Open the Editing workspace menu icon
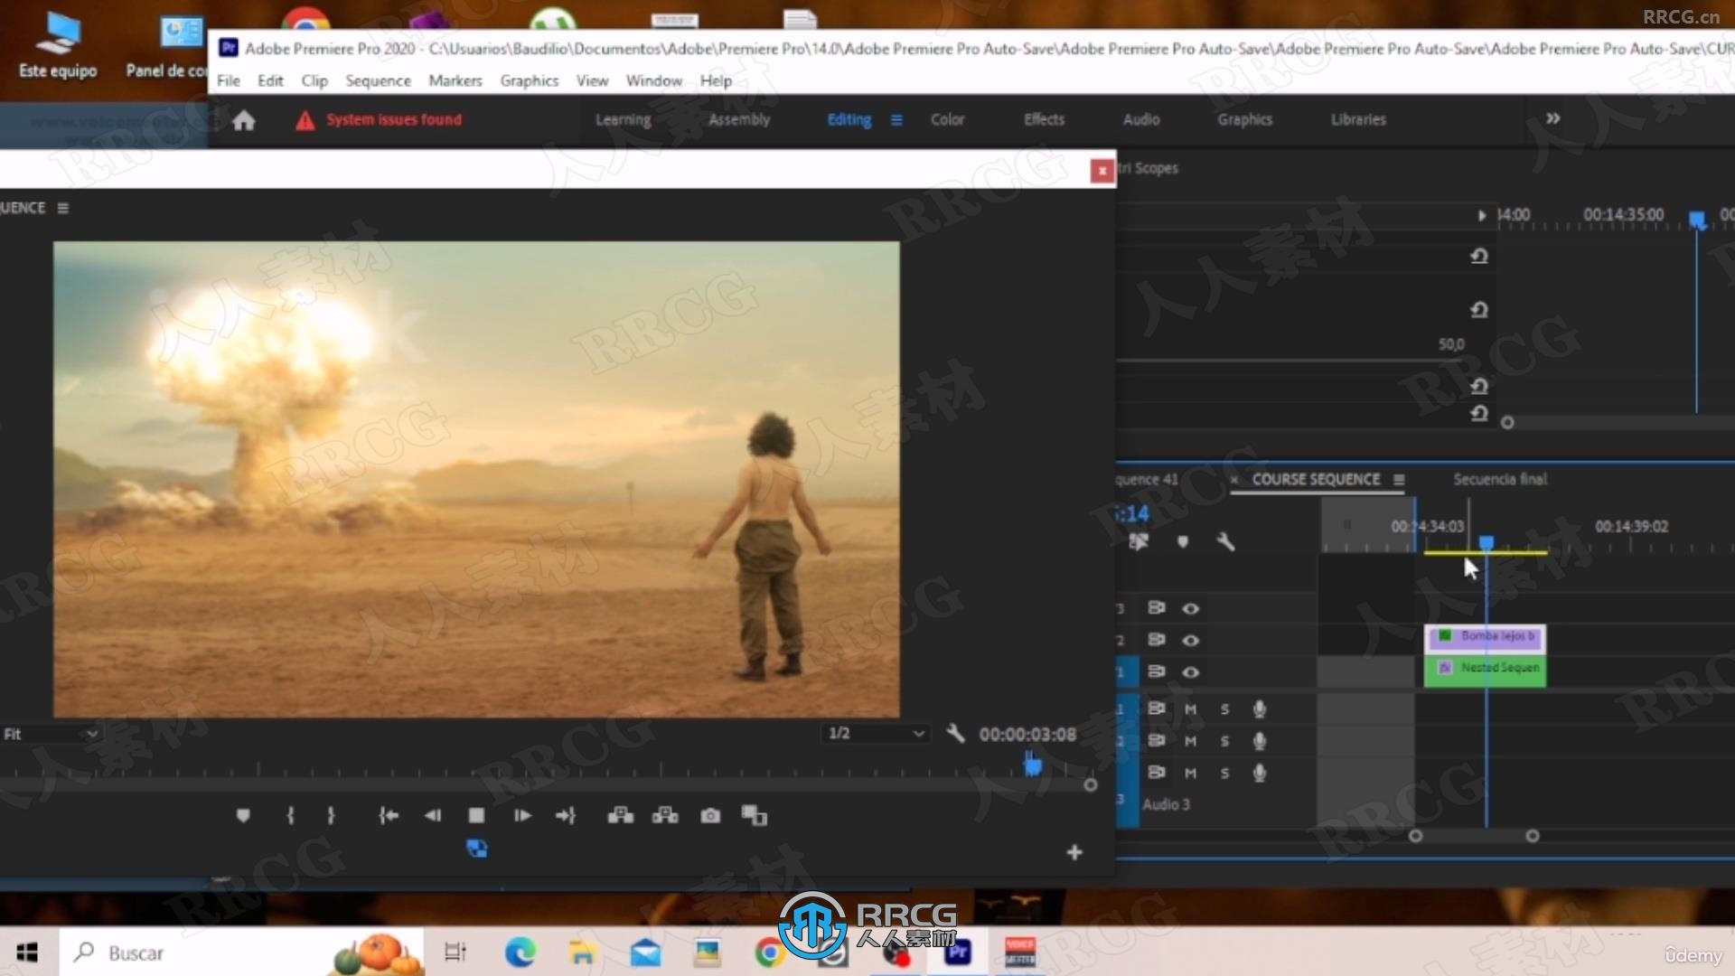The width and height of the screenshot is (1735, 976). [x=896, y=119]
